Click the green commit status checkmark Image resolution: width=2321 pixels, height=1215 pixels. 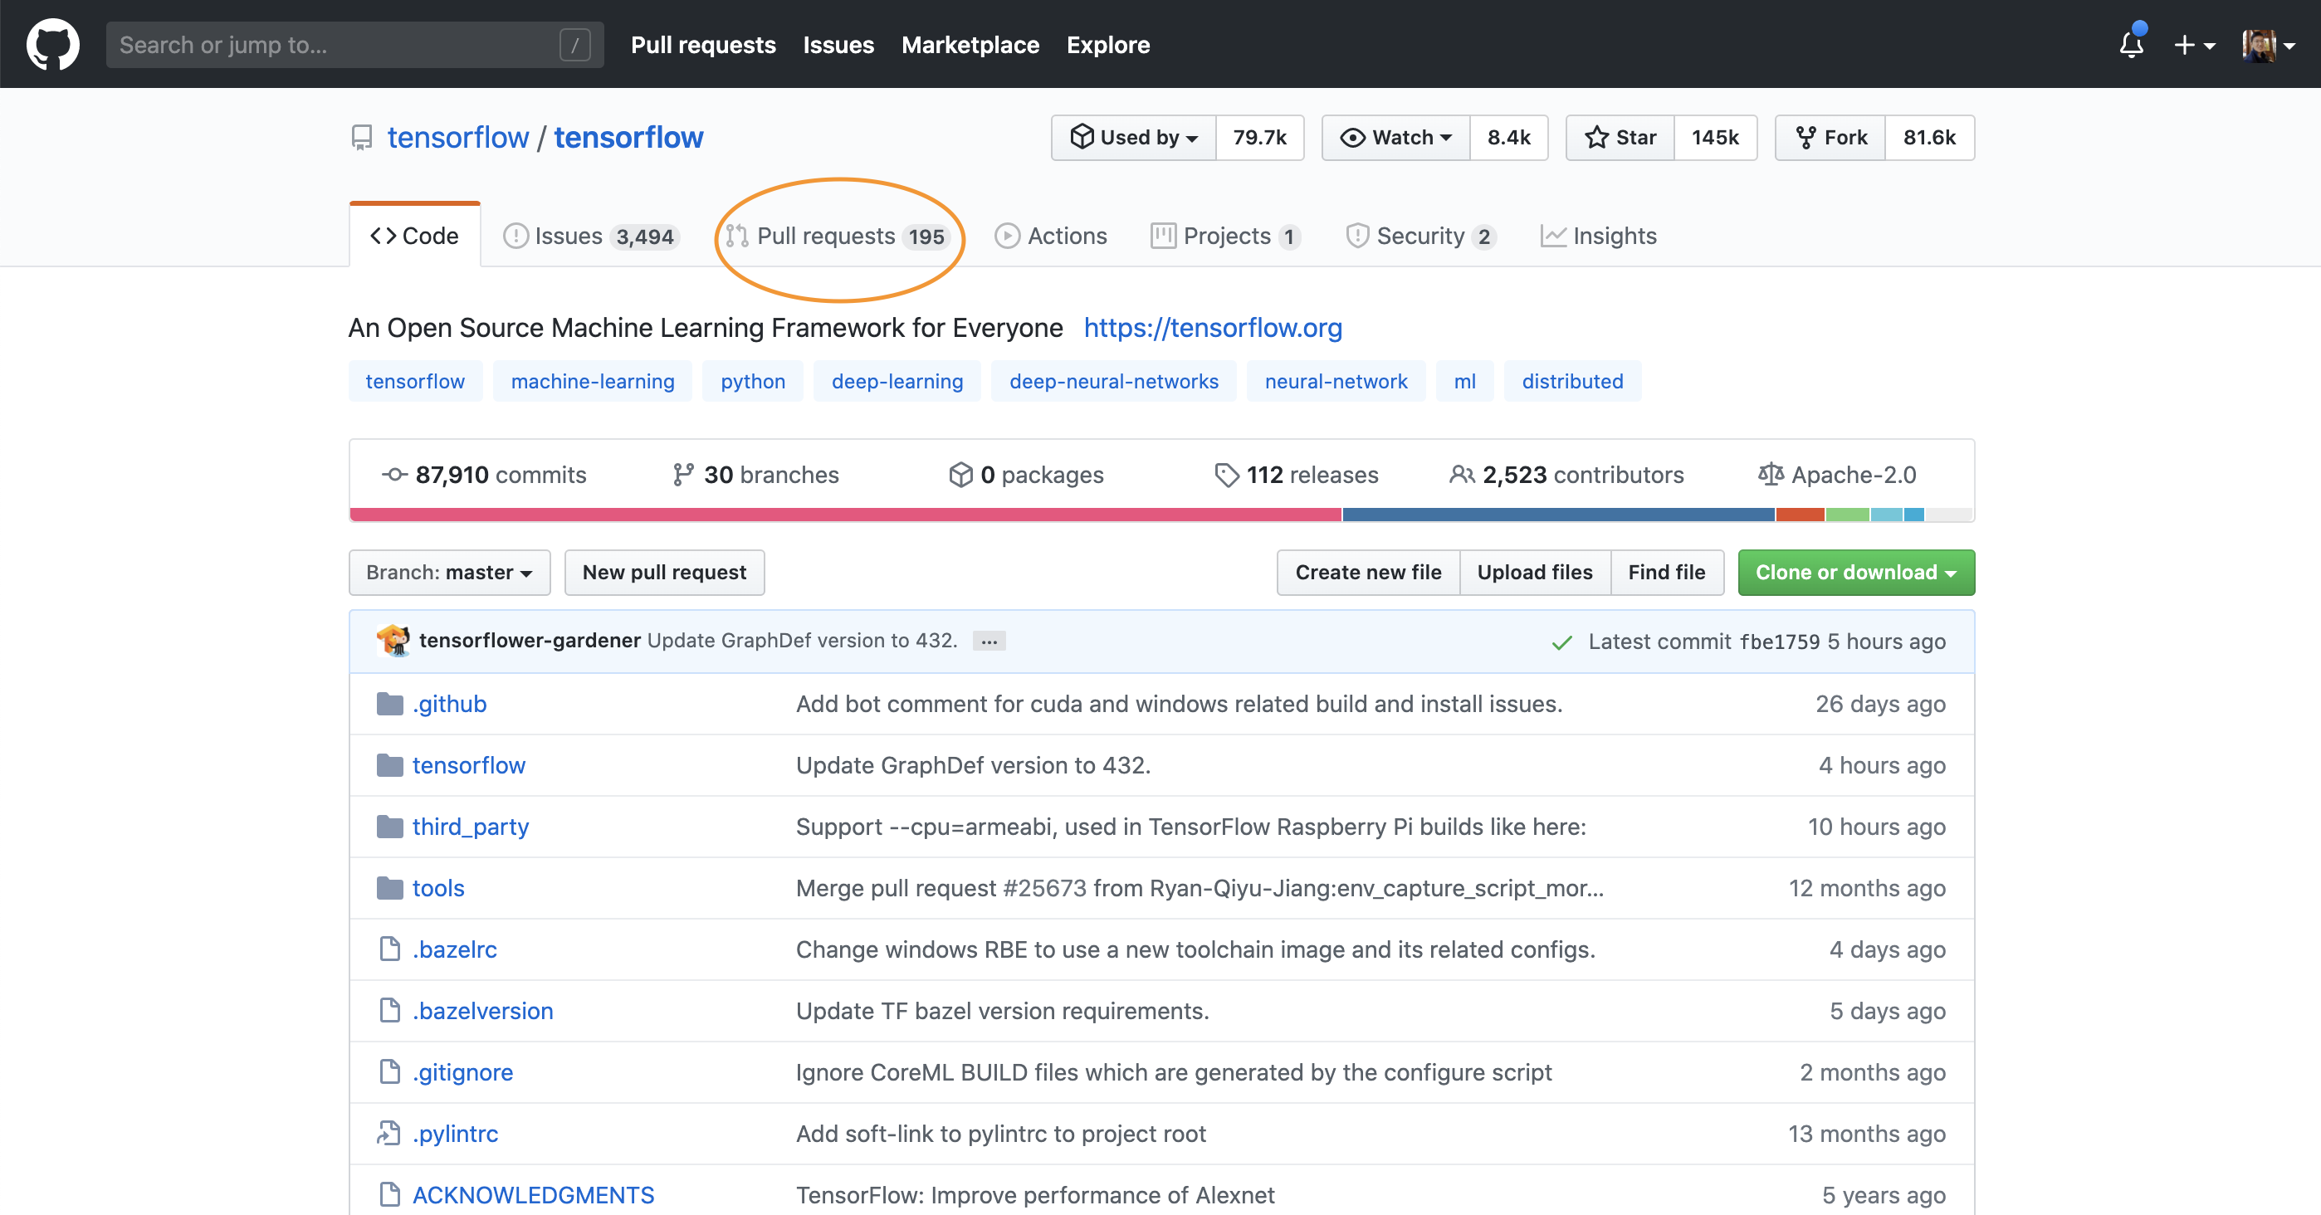point(1561,642)
